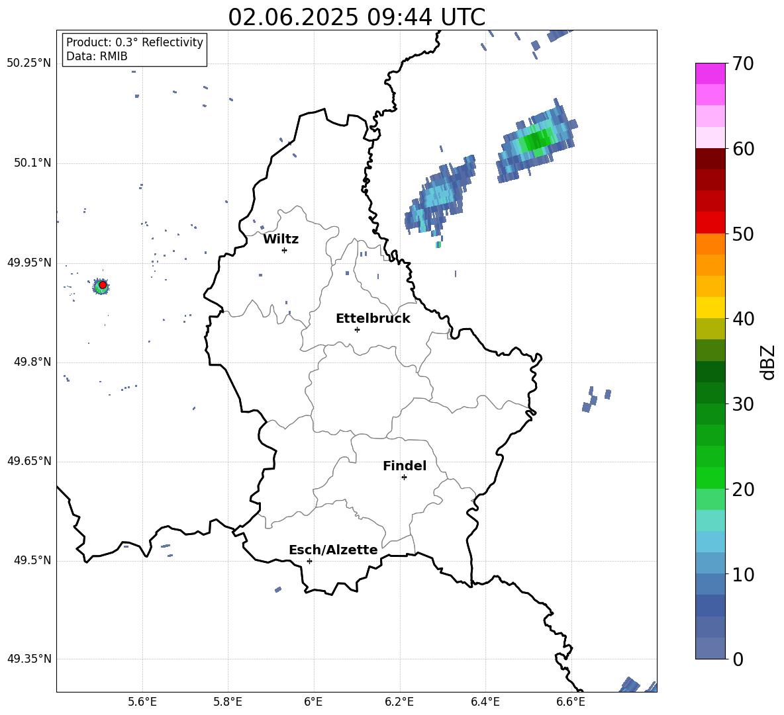Click the colorbar label 10
The width and height of the screenshot is (784, 715).
744,574
